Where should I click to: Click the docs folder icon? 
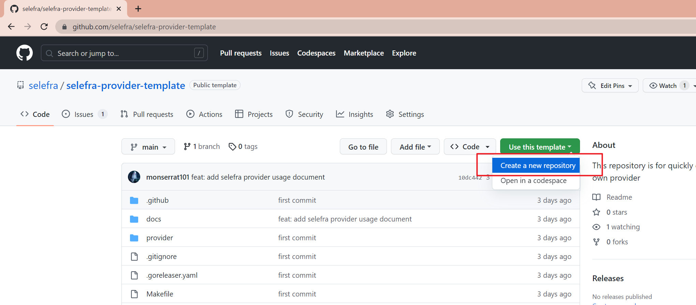coord(134,219)
